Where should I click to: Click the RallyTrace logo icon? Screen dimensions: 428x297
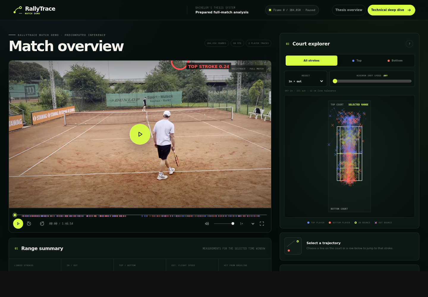click(x=18, y=10)
